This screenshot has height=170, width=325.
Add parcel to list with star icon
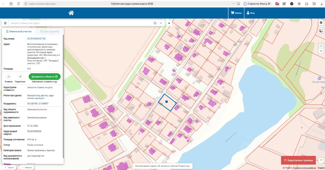[9, 76]
